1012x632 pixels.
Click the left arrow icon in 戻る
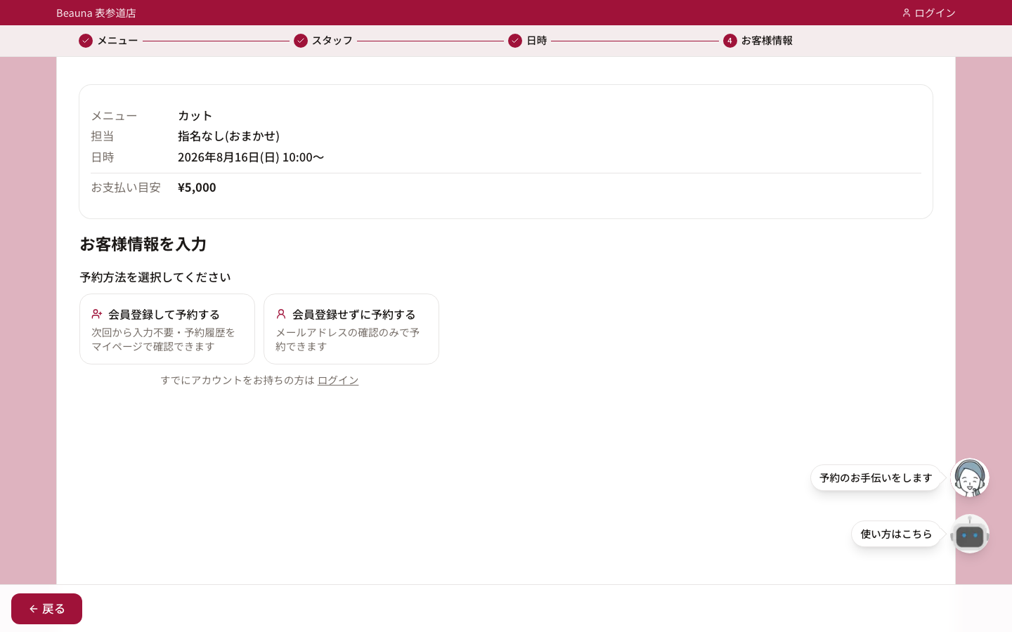point(34,609)
